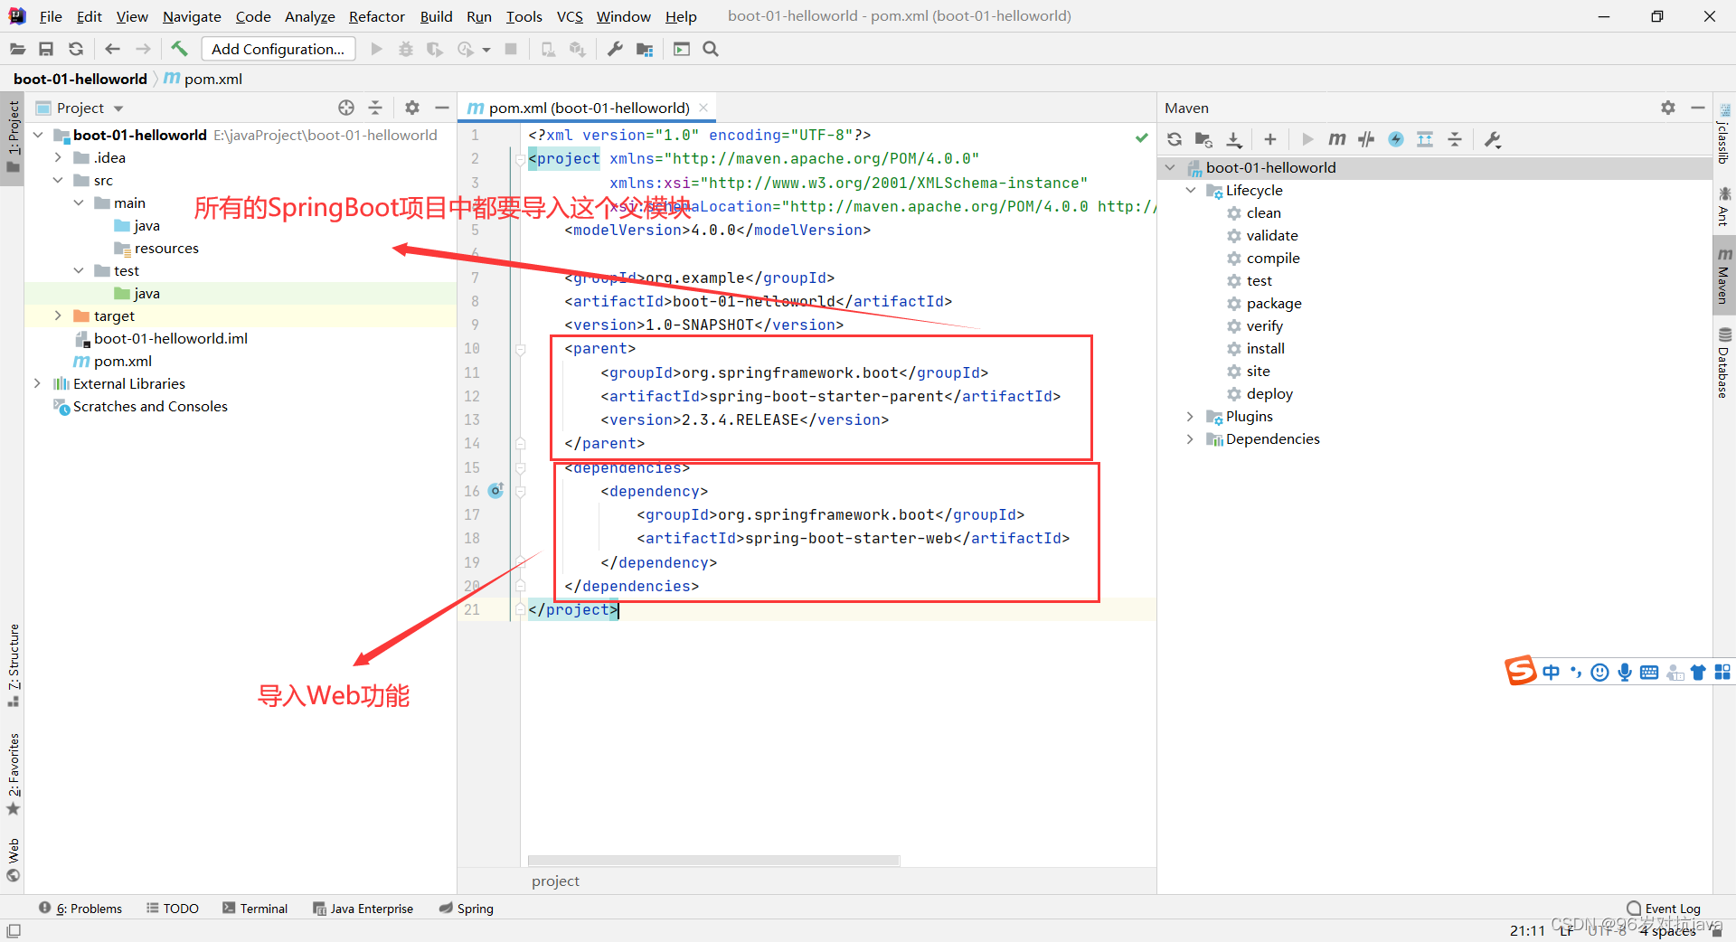The width and height of the screenshot is (1736, 942).
Task: Click the Open folder toolbar icon
Action: (x=17, y=49)
